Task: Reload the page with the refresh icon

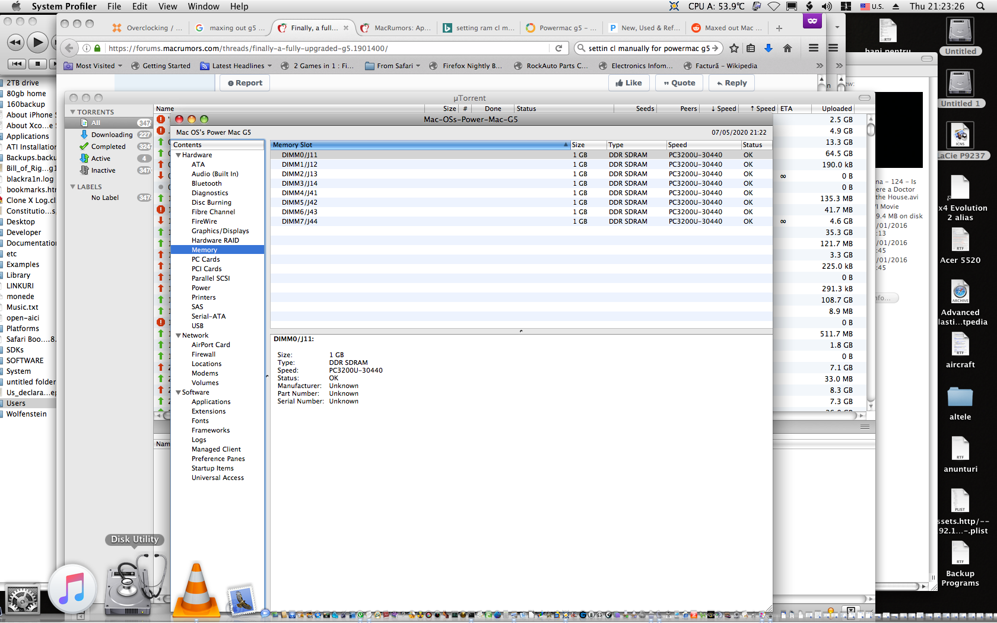Action: coord(558,48)
